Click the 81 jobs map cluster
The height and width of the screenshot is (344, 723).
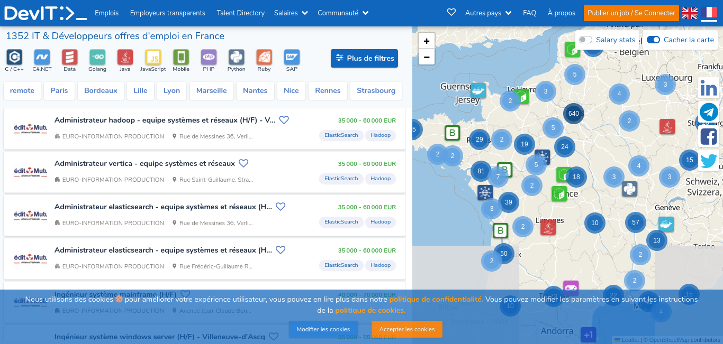point(481,171)
